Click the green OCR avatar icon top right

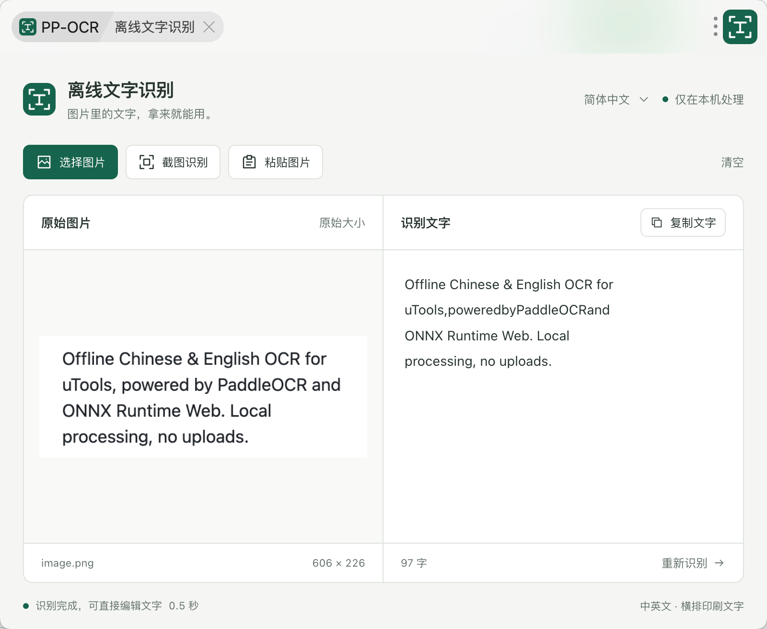tap(740, 26)
